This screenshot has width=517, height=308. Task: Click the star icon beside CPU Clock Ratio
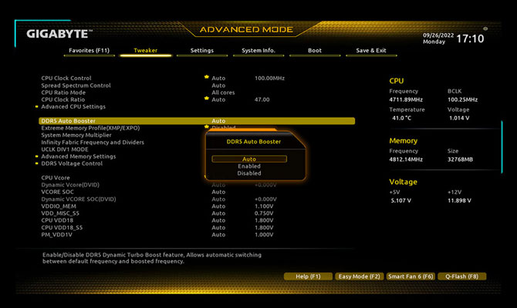point(206,99)
